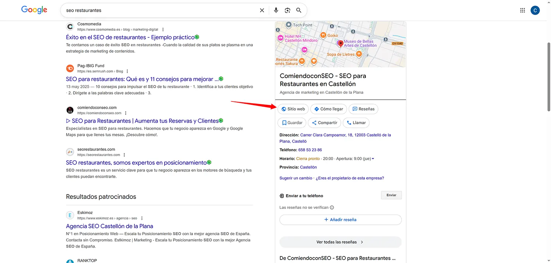Viewport: 551px width, 263px height.
Task: Click the 'Cómo llegar' directions button
Action: tap(328, 109)
